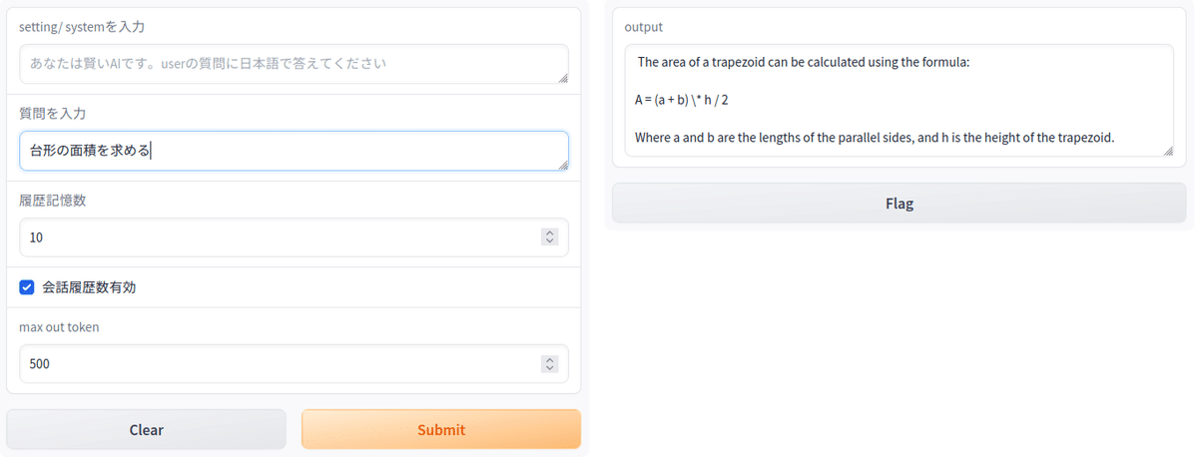The height and width of the screenshot is (457, 1198).
Task: Increase max out token with up arrow
Action: coord(549,359)
